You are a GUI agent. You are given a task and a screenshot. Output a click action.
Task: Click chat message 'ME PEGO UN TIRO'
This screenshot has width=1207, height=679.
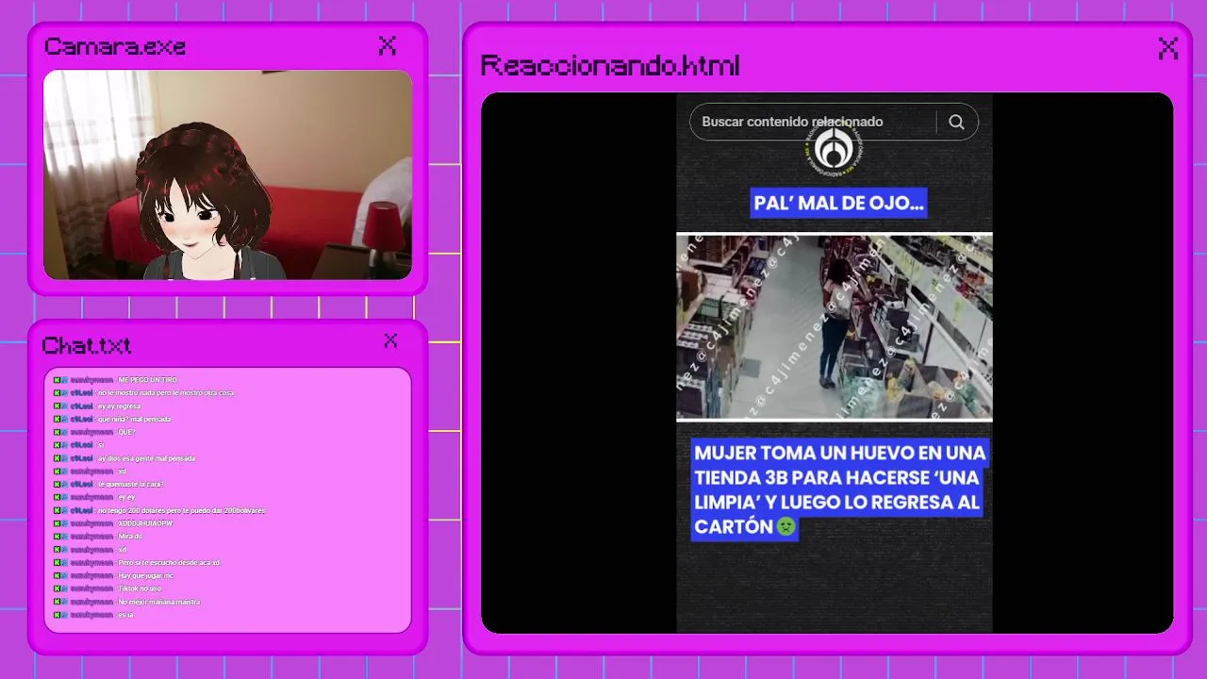147,379
